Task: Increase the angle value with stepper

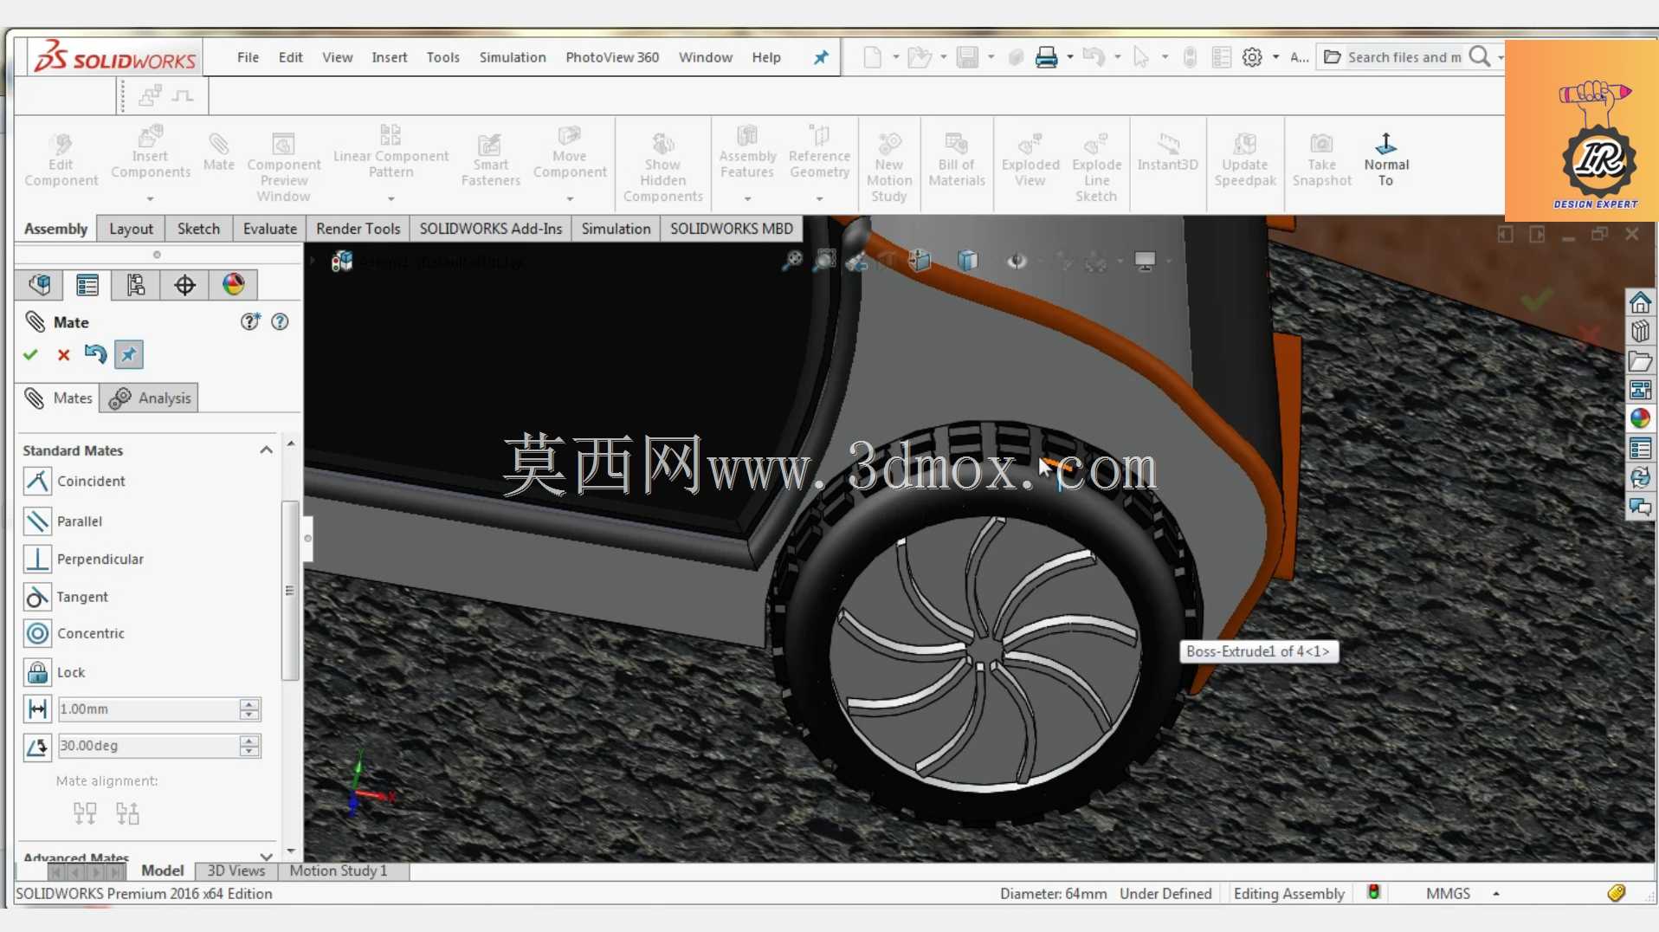Action: click(x=249, y=740)
